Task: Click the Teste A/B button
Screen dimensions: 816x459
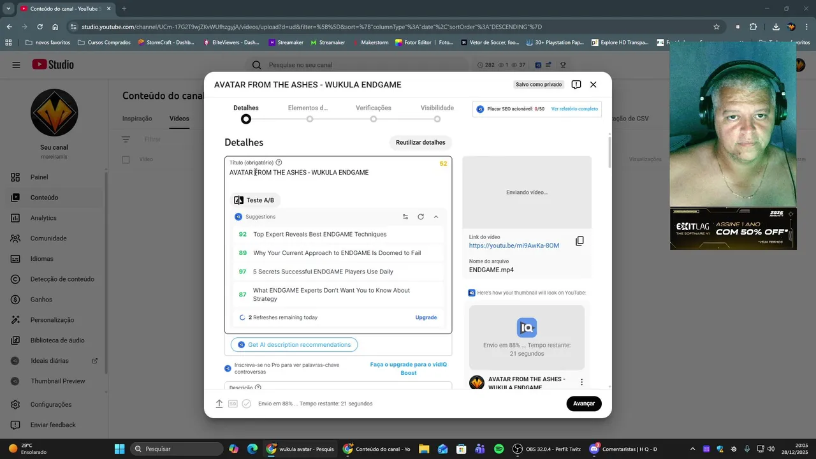Action: 254,200
